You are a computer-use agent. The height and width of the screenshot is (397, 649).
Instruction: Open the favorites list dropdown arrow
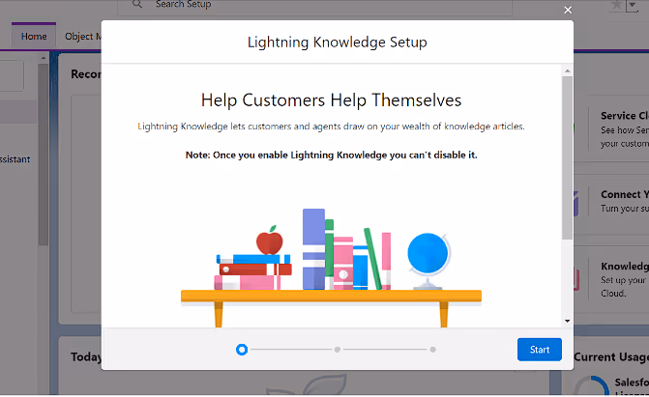pyautogui.click(x=632, y=5)
